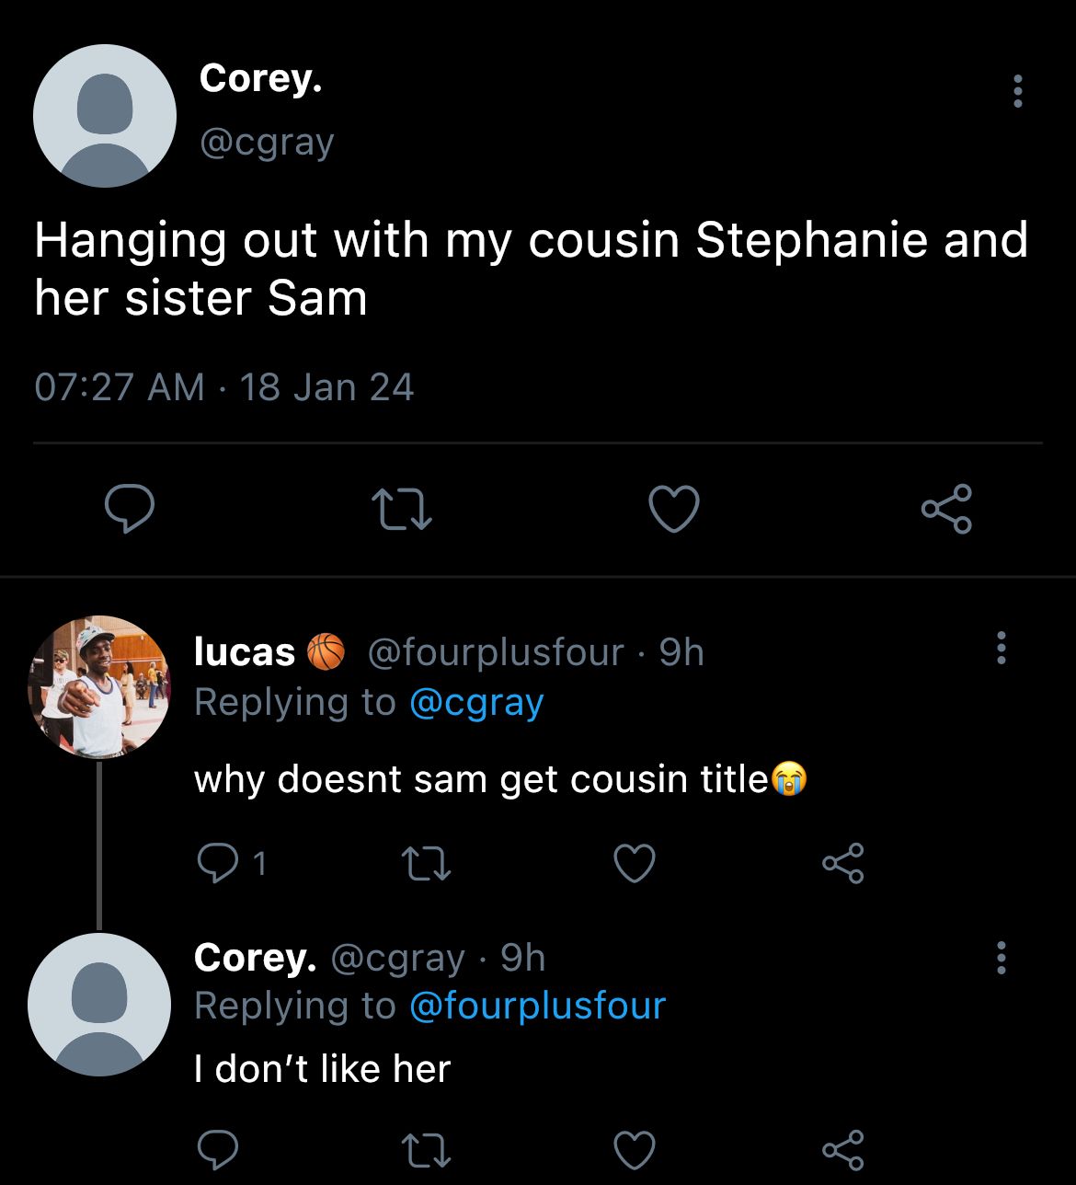Open @fourplusfour mention link in Corey's reply

pos(537,1006)
